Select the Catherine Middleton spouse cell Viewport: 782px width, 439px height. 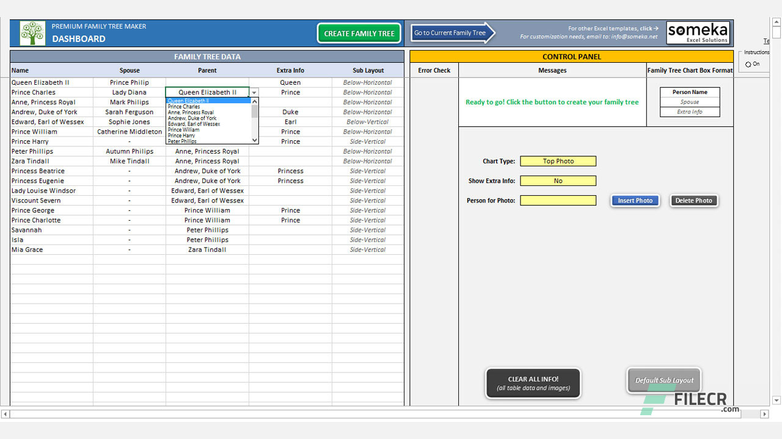pyautogui.click(x=130, y=132)
